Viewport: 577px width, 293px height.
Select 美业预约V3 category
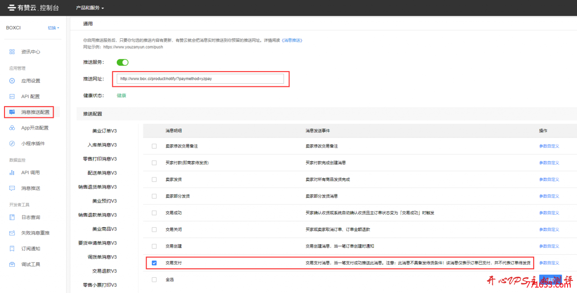104,201
